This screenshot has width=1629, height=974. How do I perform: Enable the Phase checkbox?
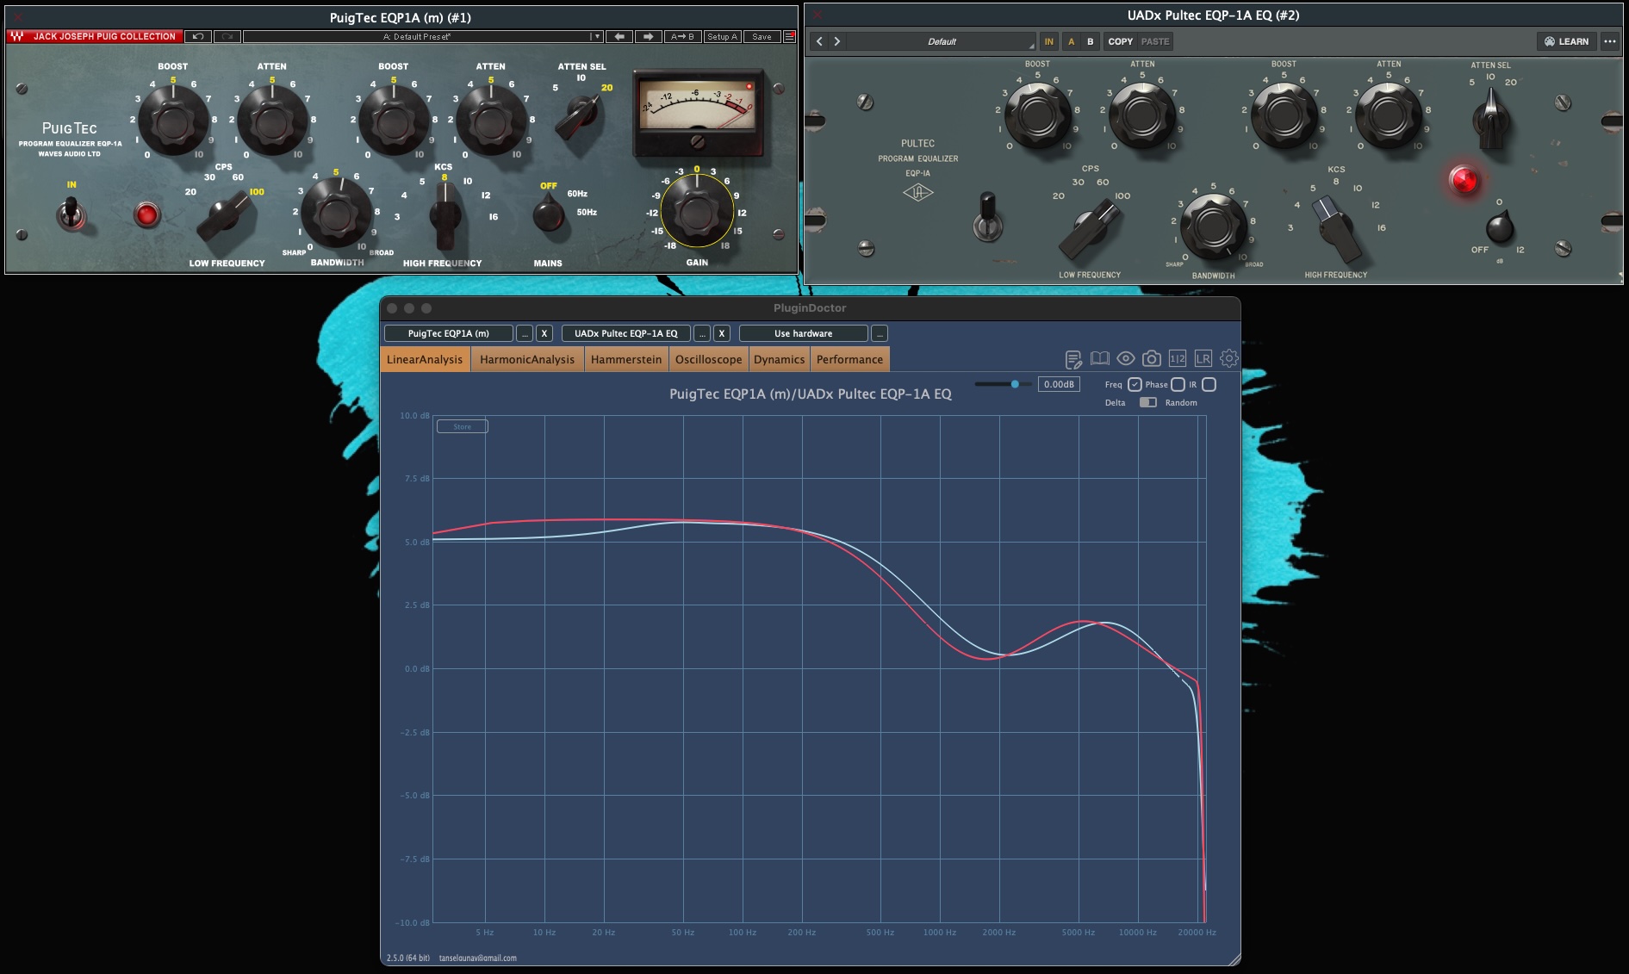coord(1178,384)
